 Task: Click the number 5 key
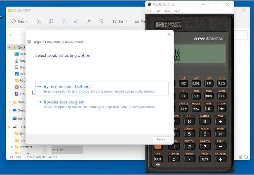[x=190, y=134]
